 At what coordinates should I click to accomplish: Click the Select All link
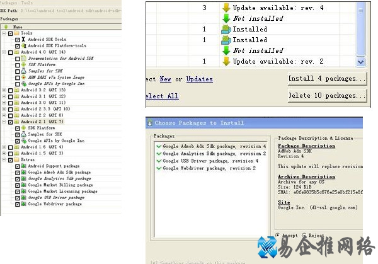point(162,96)
